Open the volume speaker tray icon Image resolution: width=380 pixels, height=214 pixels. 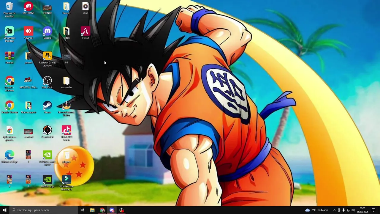tap(353, 210)
